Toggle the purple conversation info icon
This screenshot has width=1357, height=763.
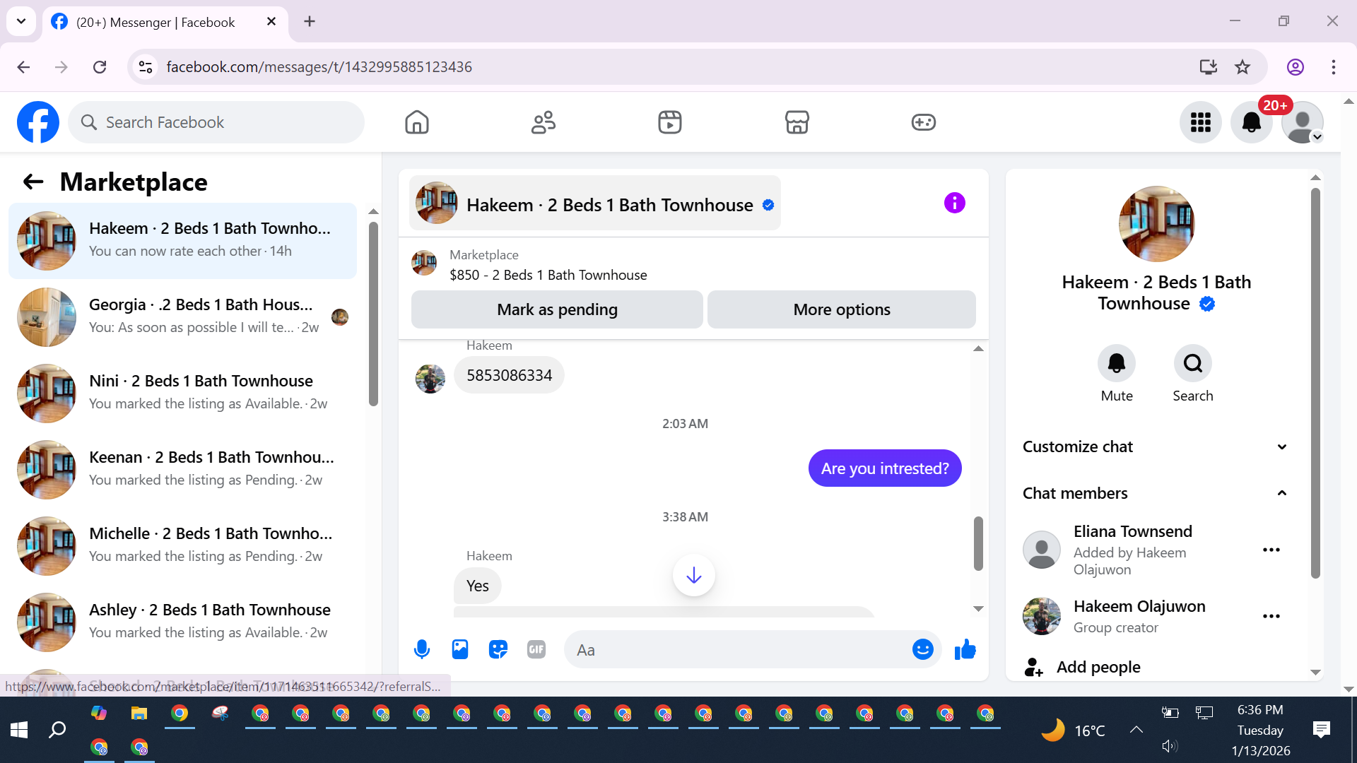954,203
